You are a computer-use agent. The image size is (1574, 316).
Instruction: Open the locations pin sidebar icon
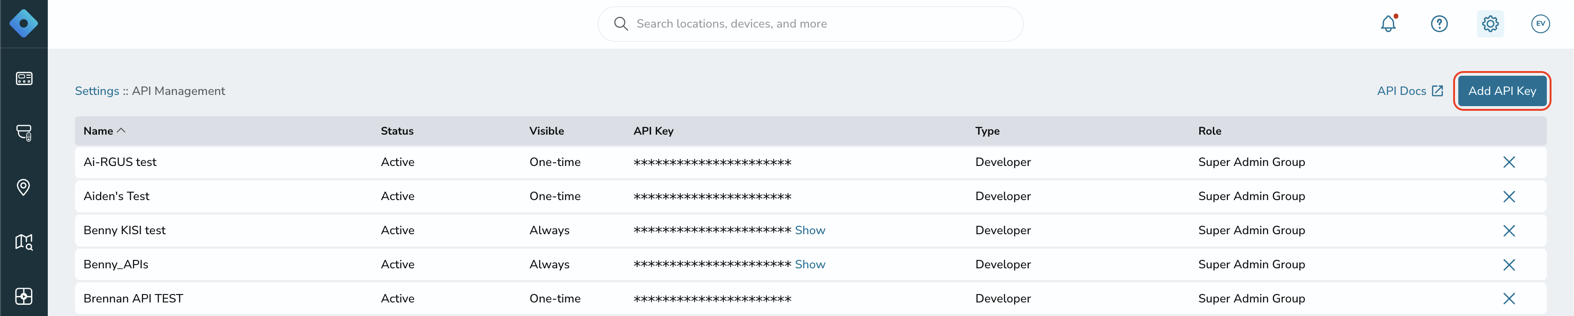point(24,187)
